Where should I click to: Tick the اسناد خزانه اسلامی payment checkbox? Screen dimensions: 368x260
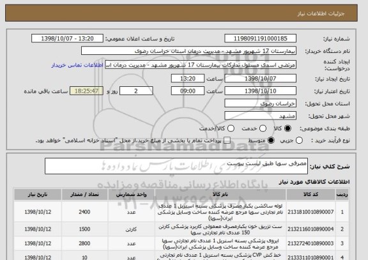pos(227,141)
